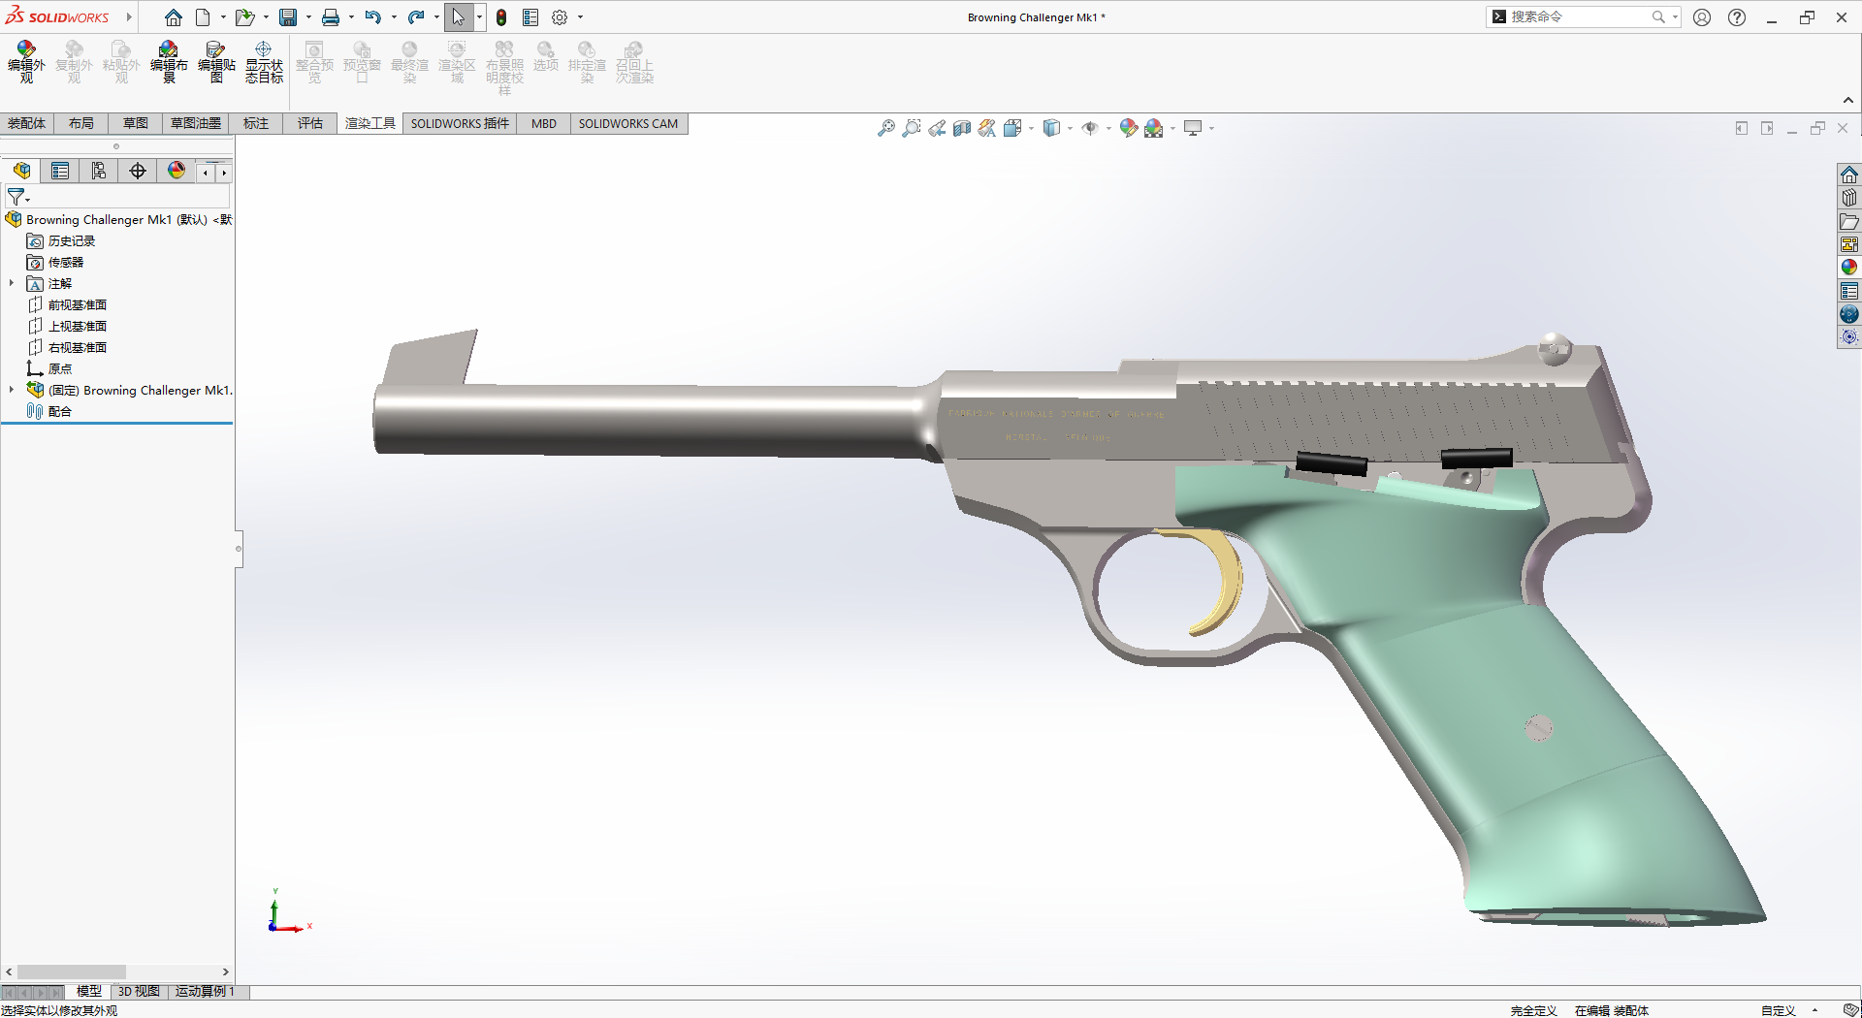The width and height of the screenshot is (1862, 1018).
Task: Click 编辑贴图 (Edit Decal) tool
Action: point(216,62)
